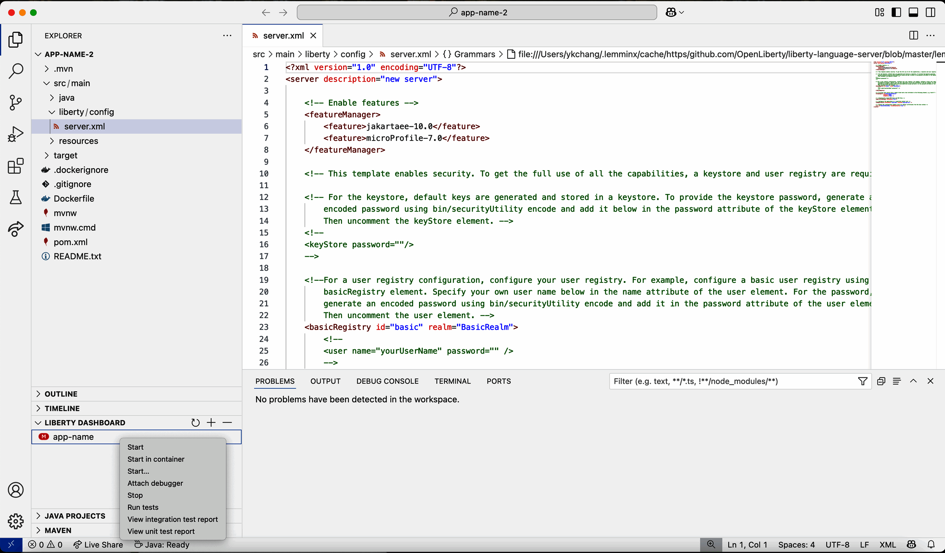Image resolution: width=945 pixels, height=553 pixels.
Task: Switch to the TERMINAL tab
Action: [x=452, y=381]
